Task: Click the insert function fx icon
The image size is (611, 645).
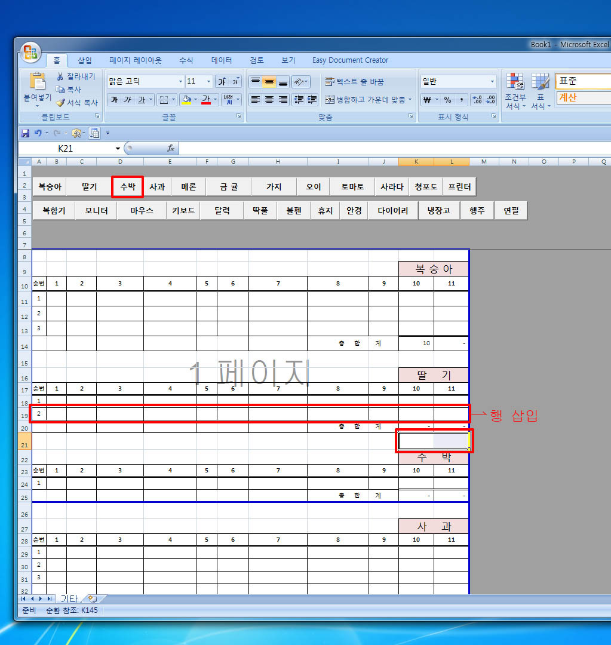Action: 170,148
